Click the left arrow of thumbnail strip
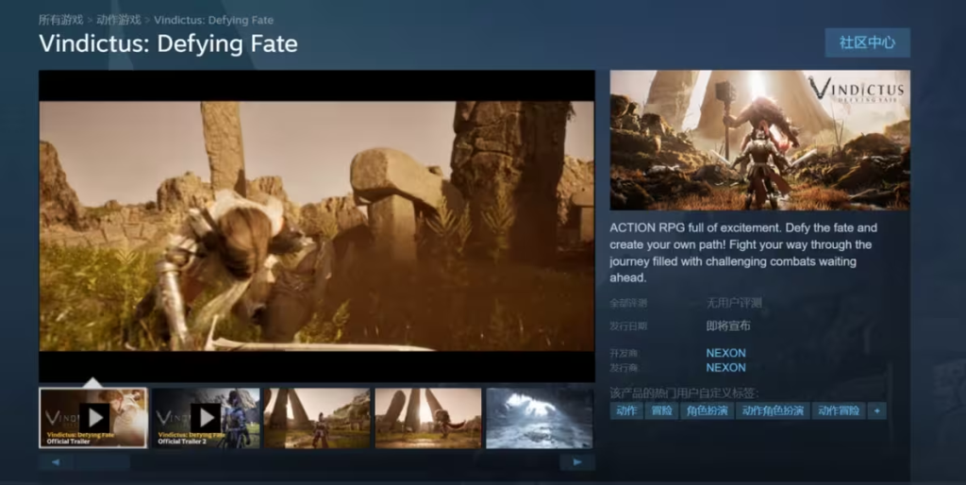This screenshot has height=485, width=966. [56, 462]
